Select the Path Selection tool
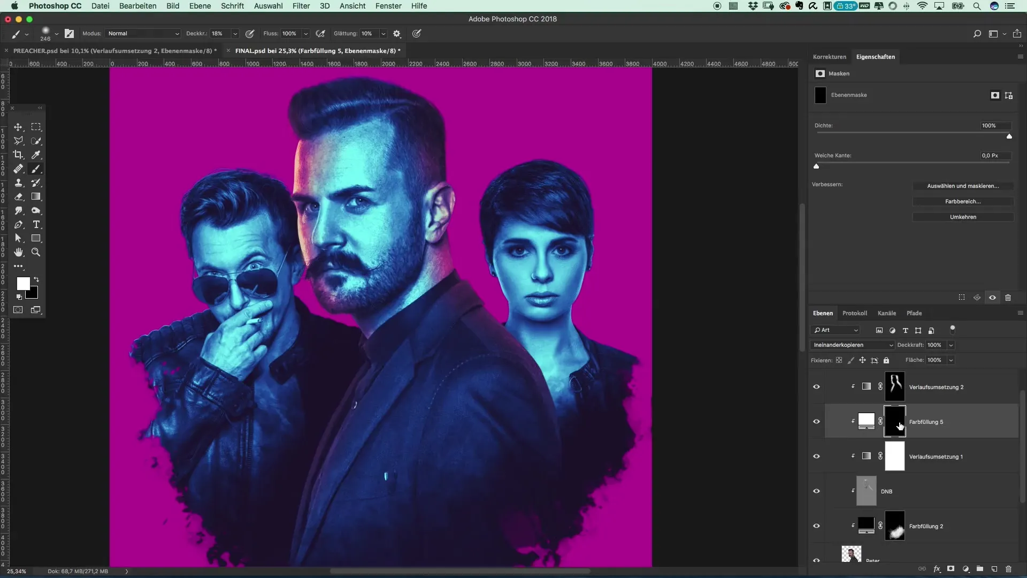The width and height of the screenshot is (1027, 578). (x=18, y=238)
